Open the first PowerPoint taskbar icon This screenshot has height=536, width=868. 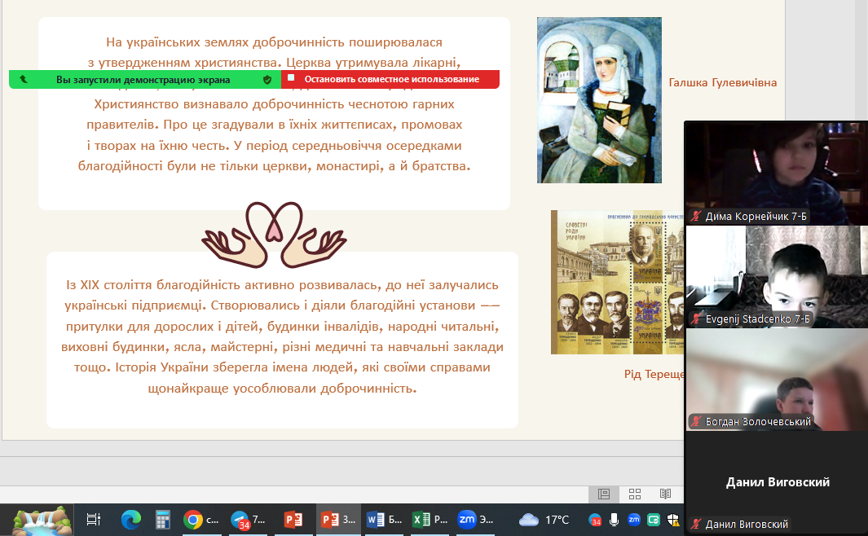click(293, 520)
